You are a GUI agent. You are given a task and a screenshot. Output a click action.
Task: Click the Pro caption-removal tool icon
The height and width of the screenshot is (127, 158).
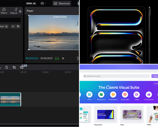pos(22,68)
